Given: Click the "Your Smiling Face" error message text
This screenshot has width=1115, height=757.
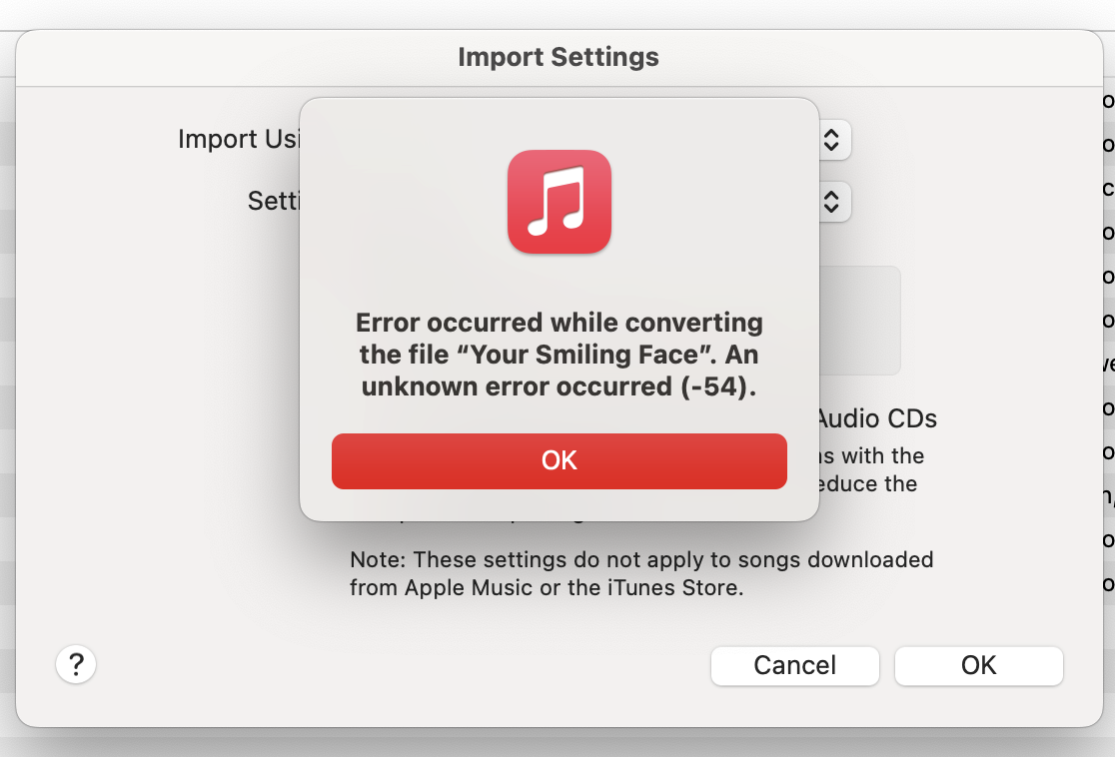Looking at the screenshot, I should [558, 355].
